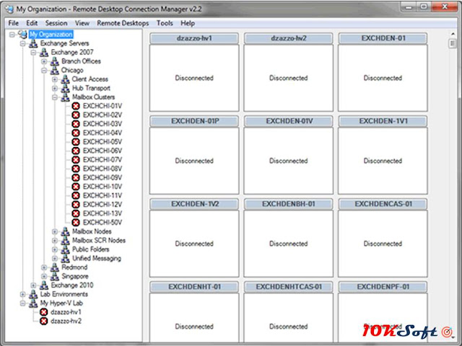The height and width of the screenshot is (346, 462).
Task: Click the Exchange 2007 group icon
Action: (43, 52)
